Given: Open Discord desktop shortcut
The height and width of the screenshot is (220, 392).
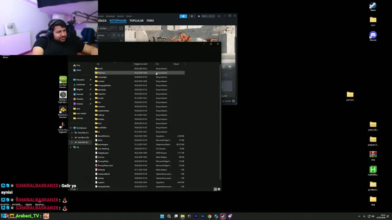Looking at the screenshot, I should [x=373, y=36].
